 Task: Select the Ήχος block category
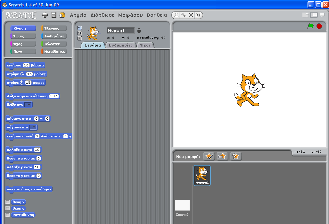23,44
